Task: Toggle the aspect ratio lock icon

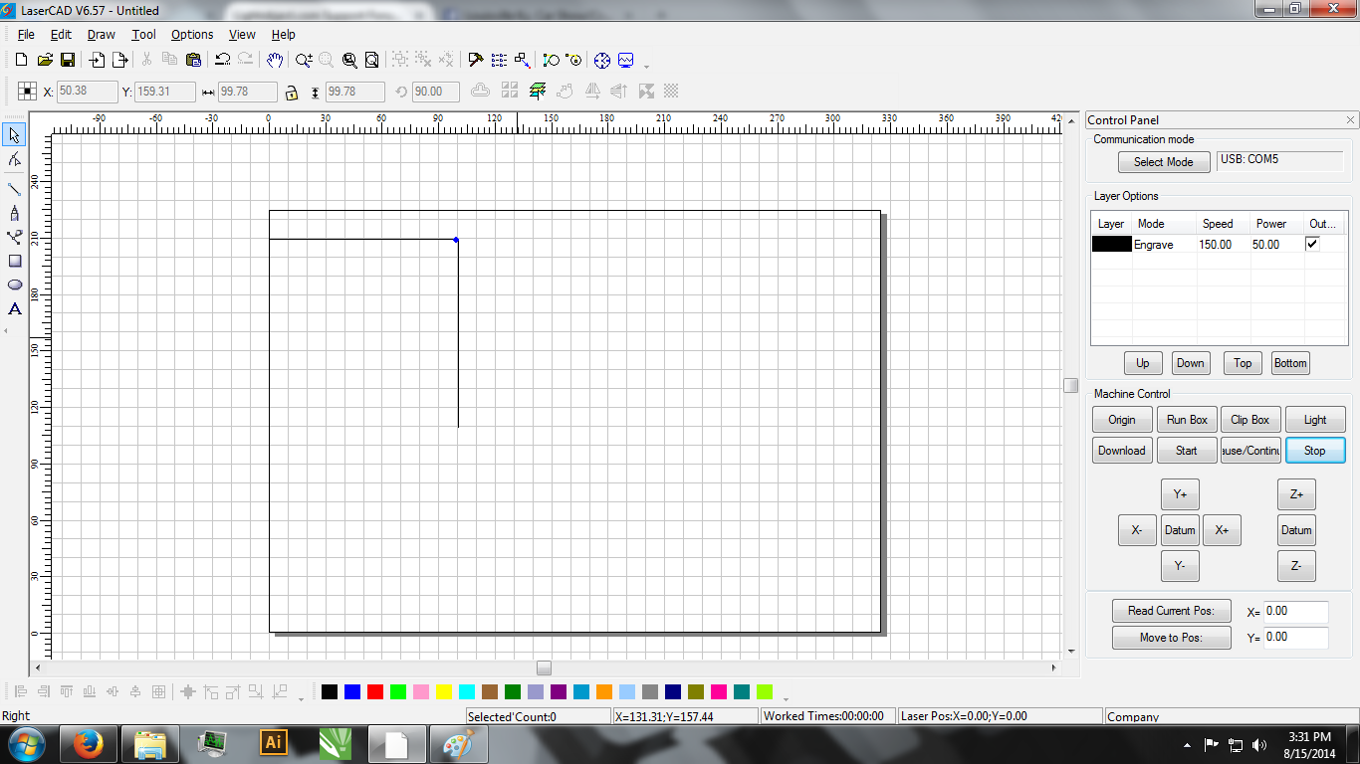Action: tap(291, 93)
